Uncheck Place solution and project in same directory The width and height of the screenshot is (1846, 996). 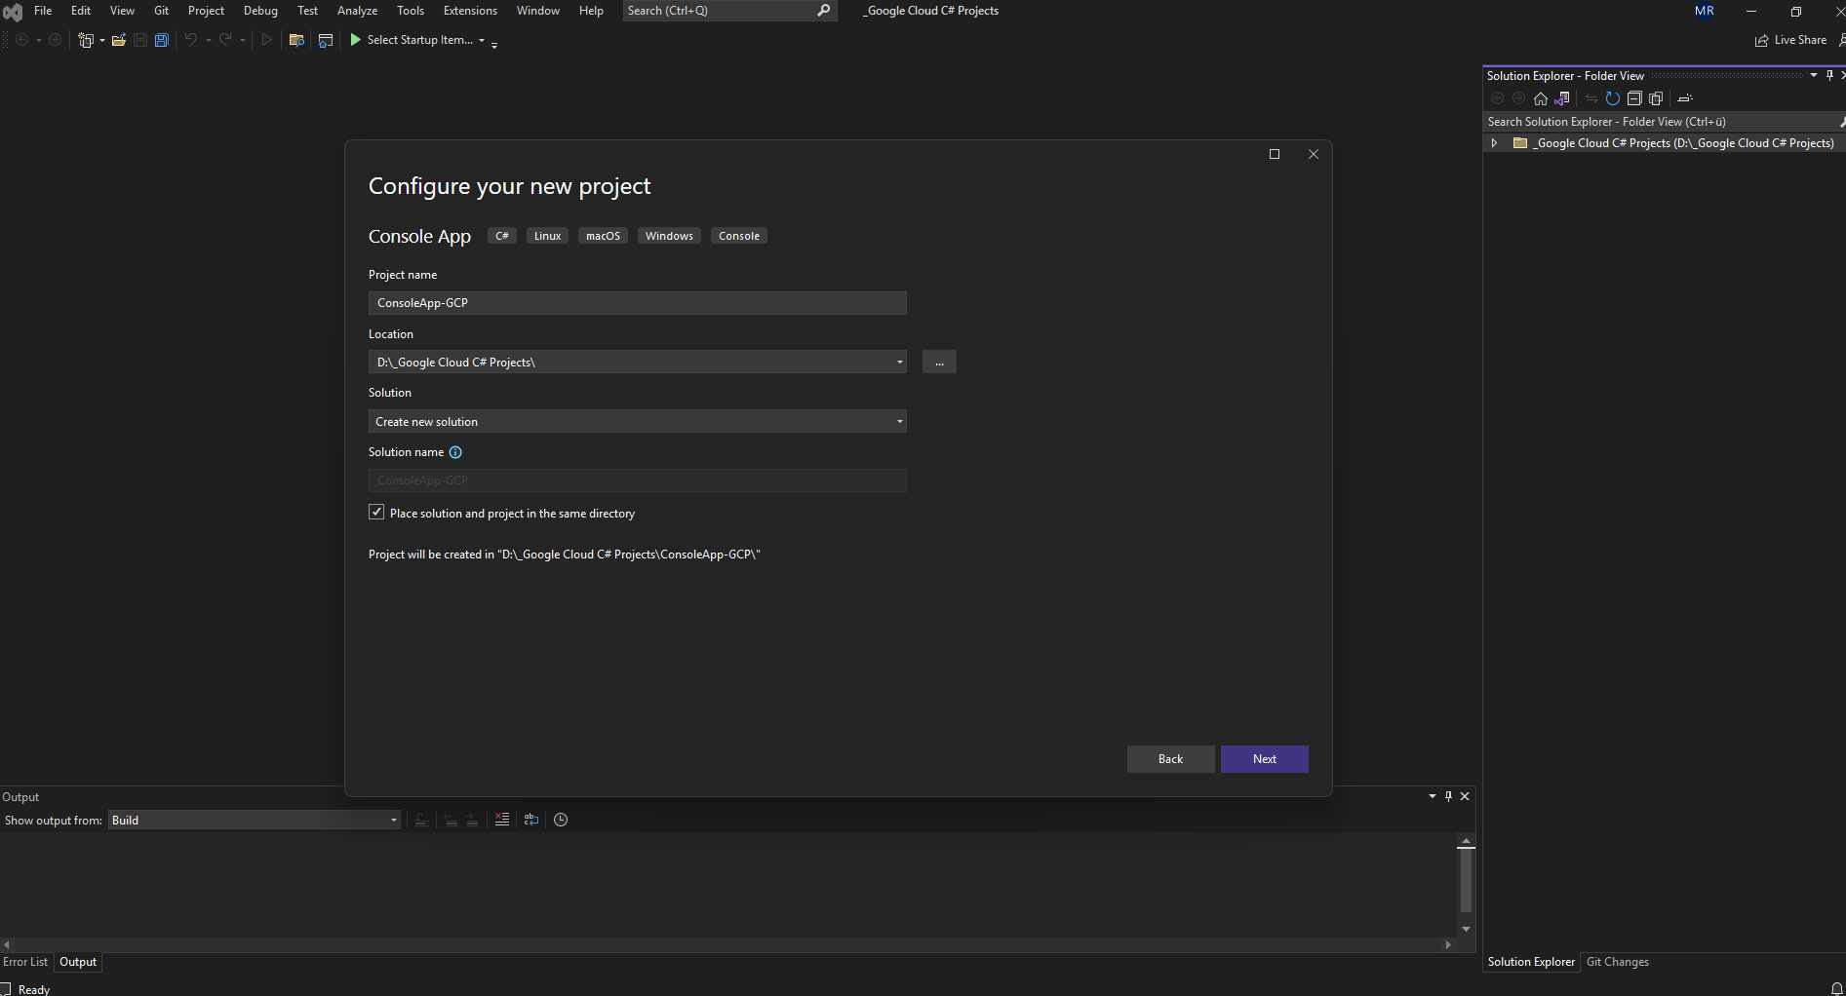pos(376,513)
